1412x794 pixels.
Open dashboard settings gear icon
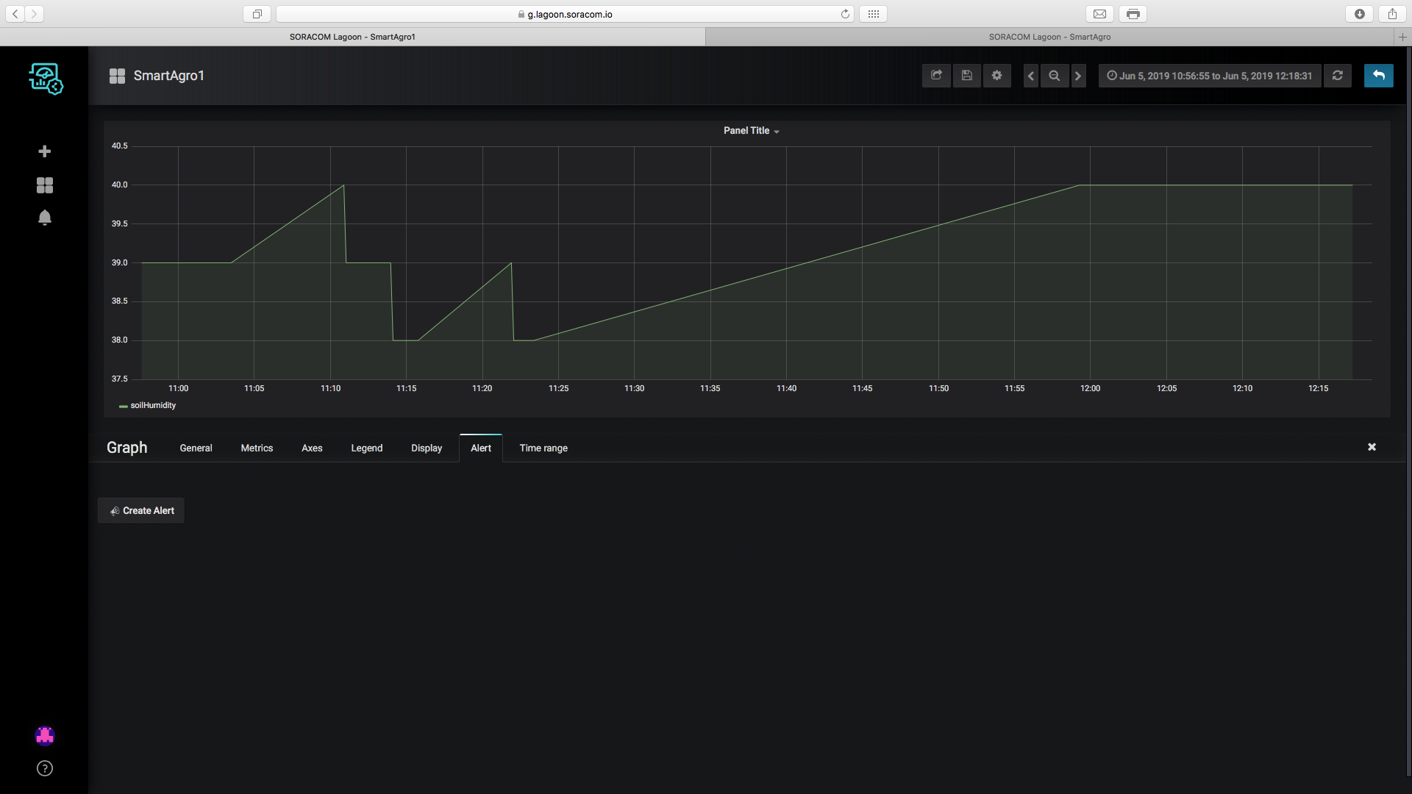(997, 76)
